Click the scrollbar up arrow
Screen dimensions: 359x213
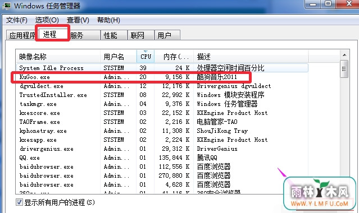344,55
